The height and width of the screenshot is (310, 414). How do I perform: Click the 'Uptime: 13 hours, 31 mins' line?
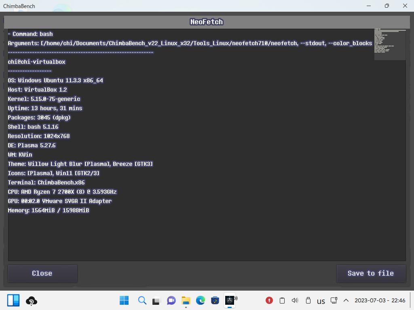coord(45,108)
